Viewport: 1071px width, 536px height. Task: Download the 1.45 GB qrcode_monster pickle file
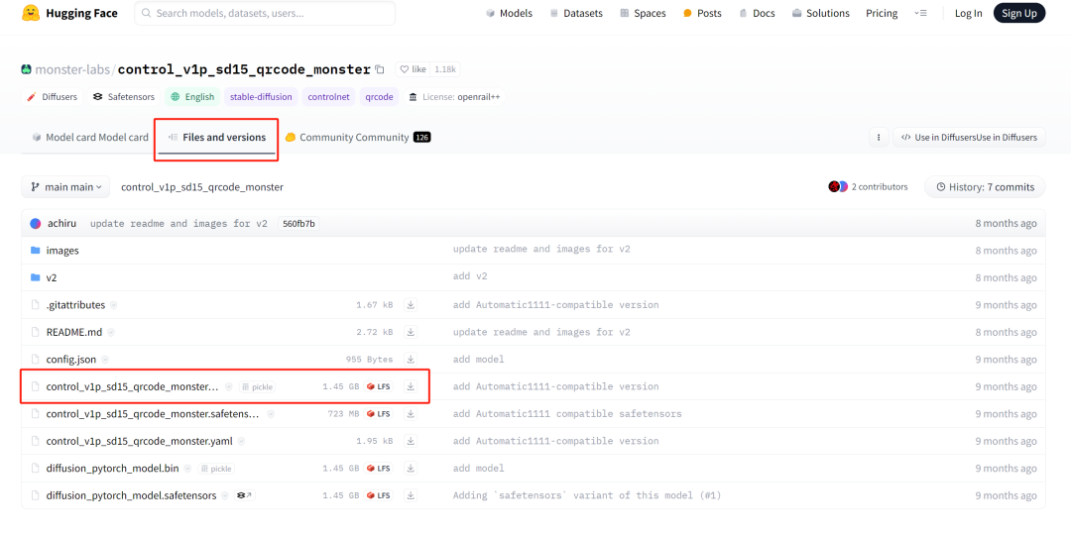(411, 386)
